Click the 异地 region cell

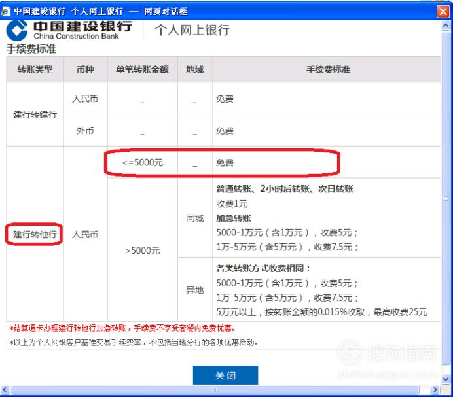point(194,290)
